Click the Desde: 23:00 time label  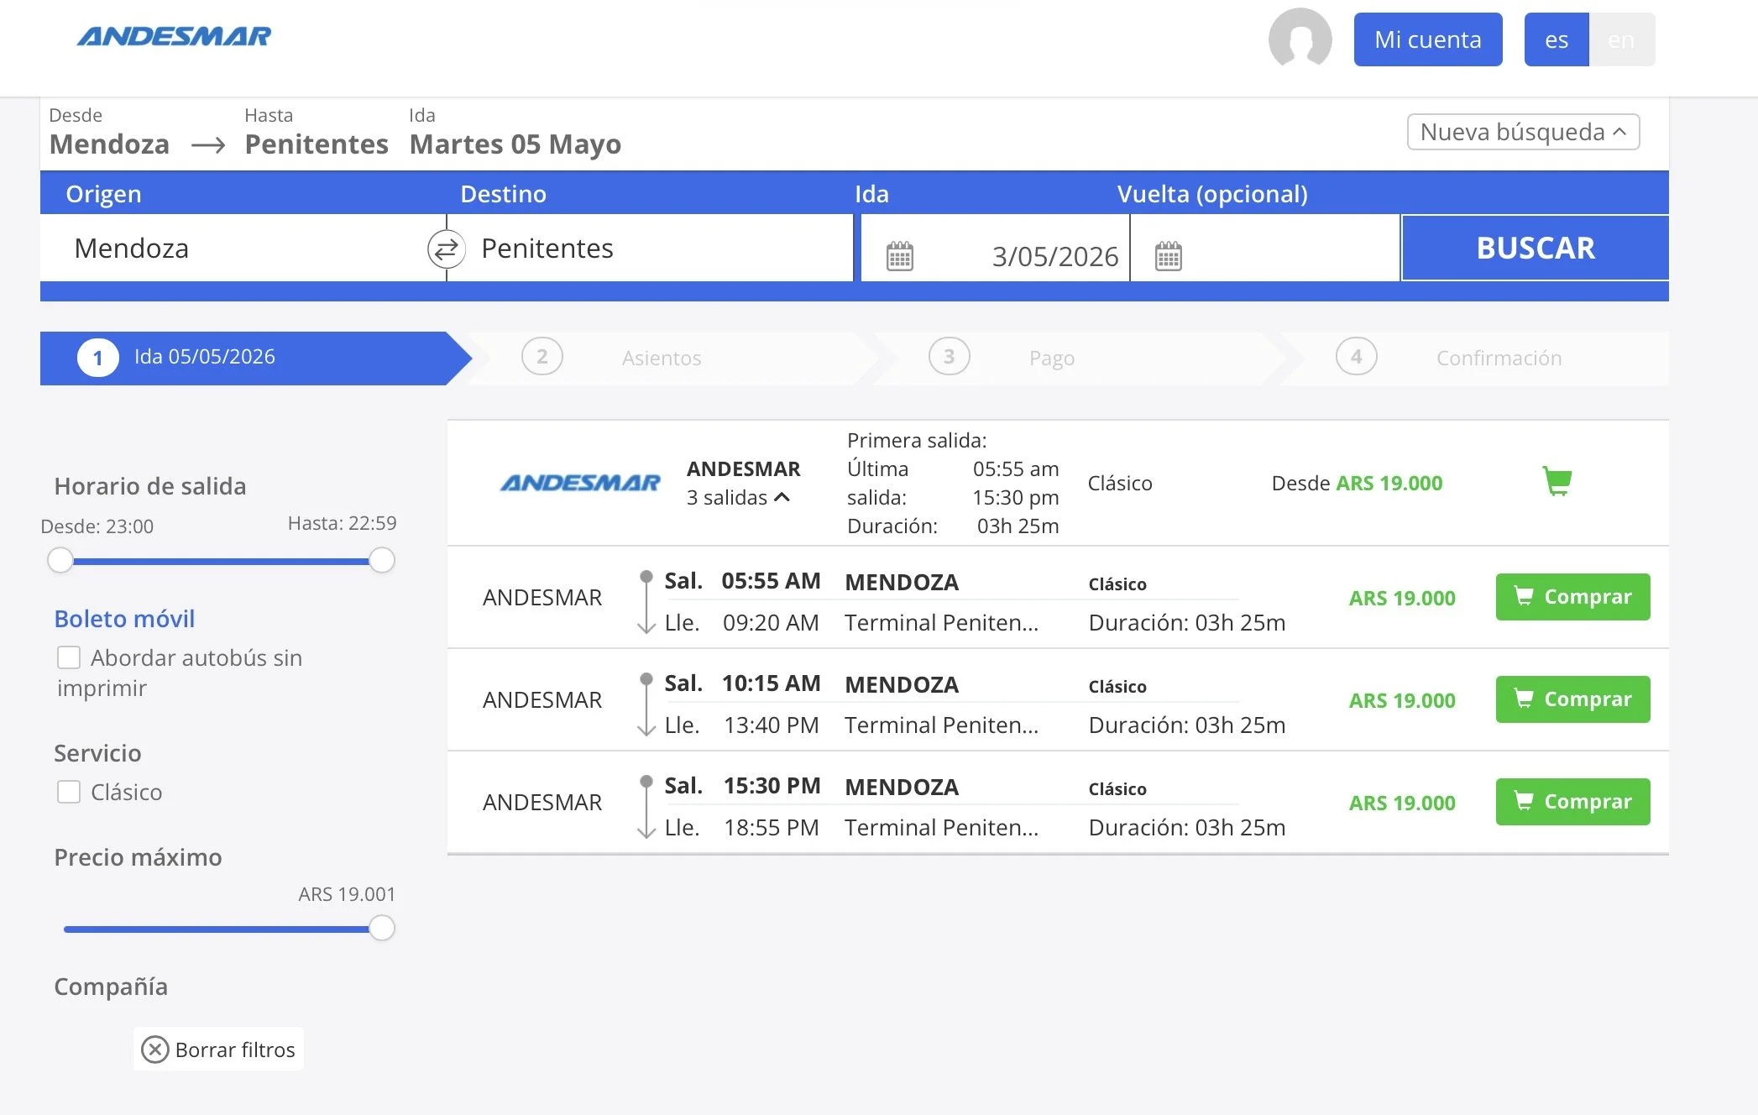(97, 526)
